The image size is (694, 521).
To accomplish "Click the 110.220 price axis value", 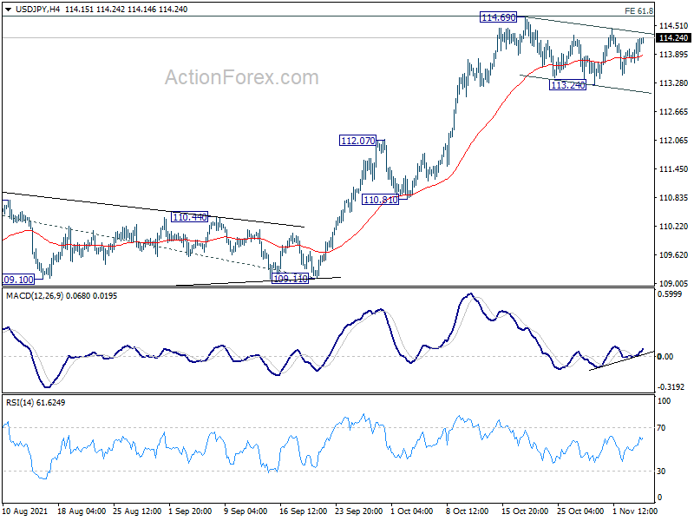I will point(673,226).
